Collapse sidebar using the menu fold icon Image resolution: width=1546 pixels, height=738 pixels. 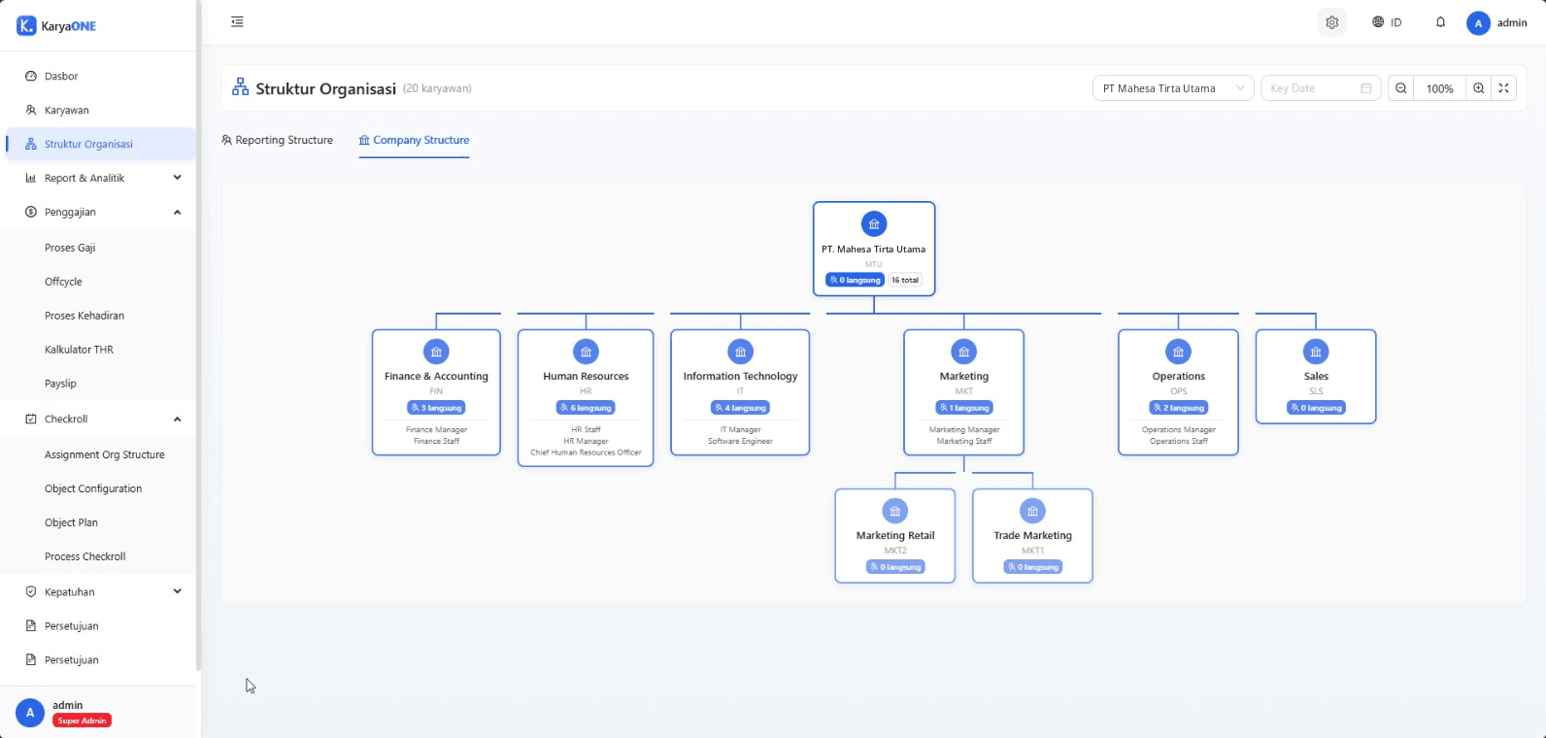point(237,22)
